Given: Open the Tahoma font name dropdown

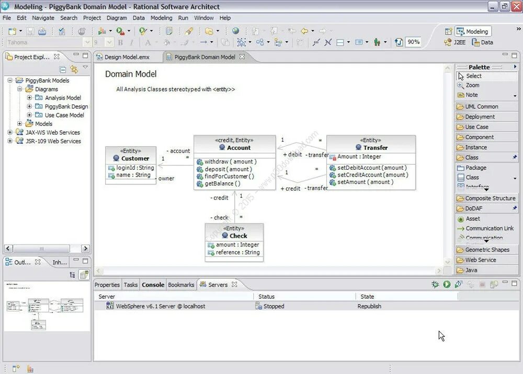Looking at the screenshot, I should (x=87, y=42).
